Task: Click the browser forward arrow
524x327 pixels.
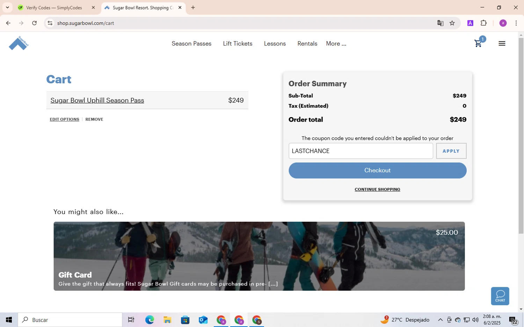Action: (x=21, y=23)
